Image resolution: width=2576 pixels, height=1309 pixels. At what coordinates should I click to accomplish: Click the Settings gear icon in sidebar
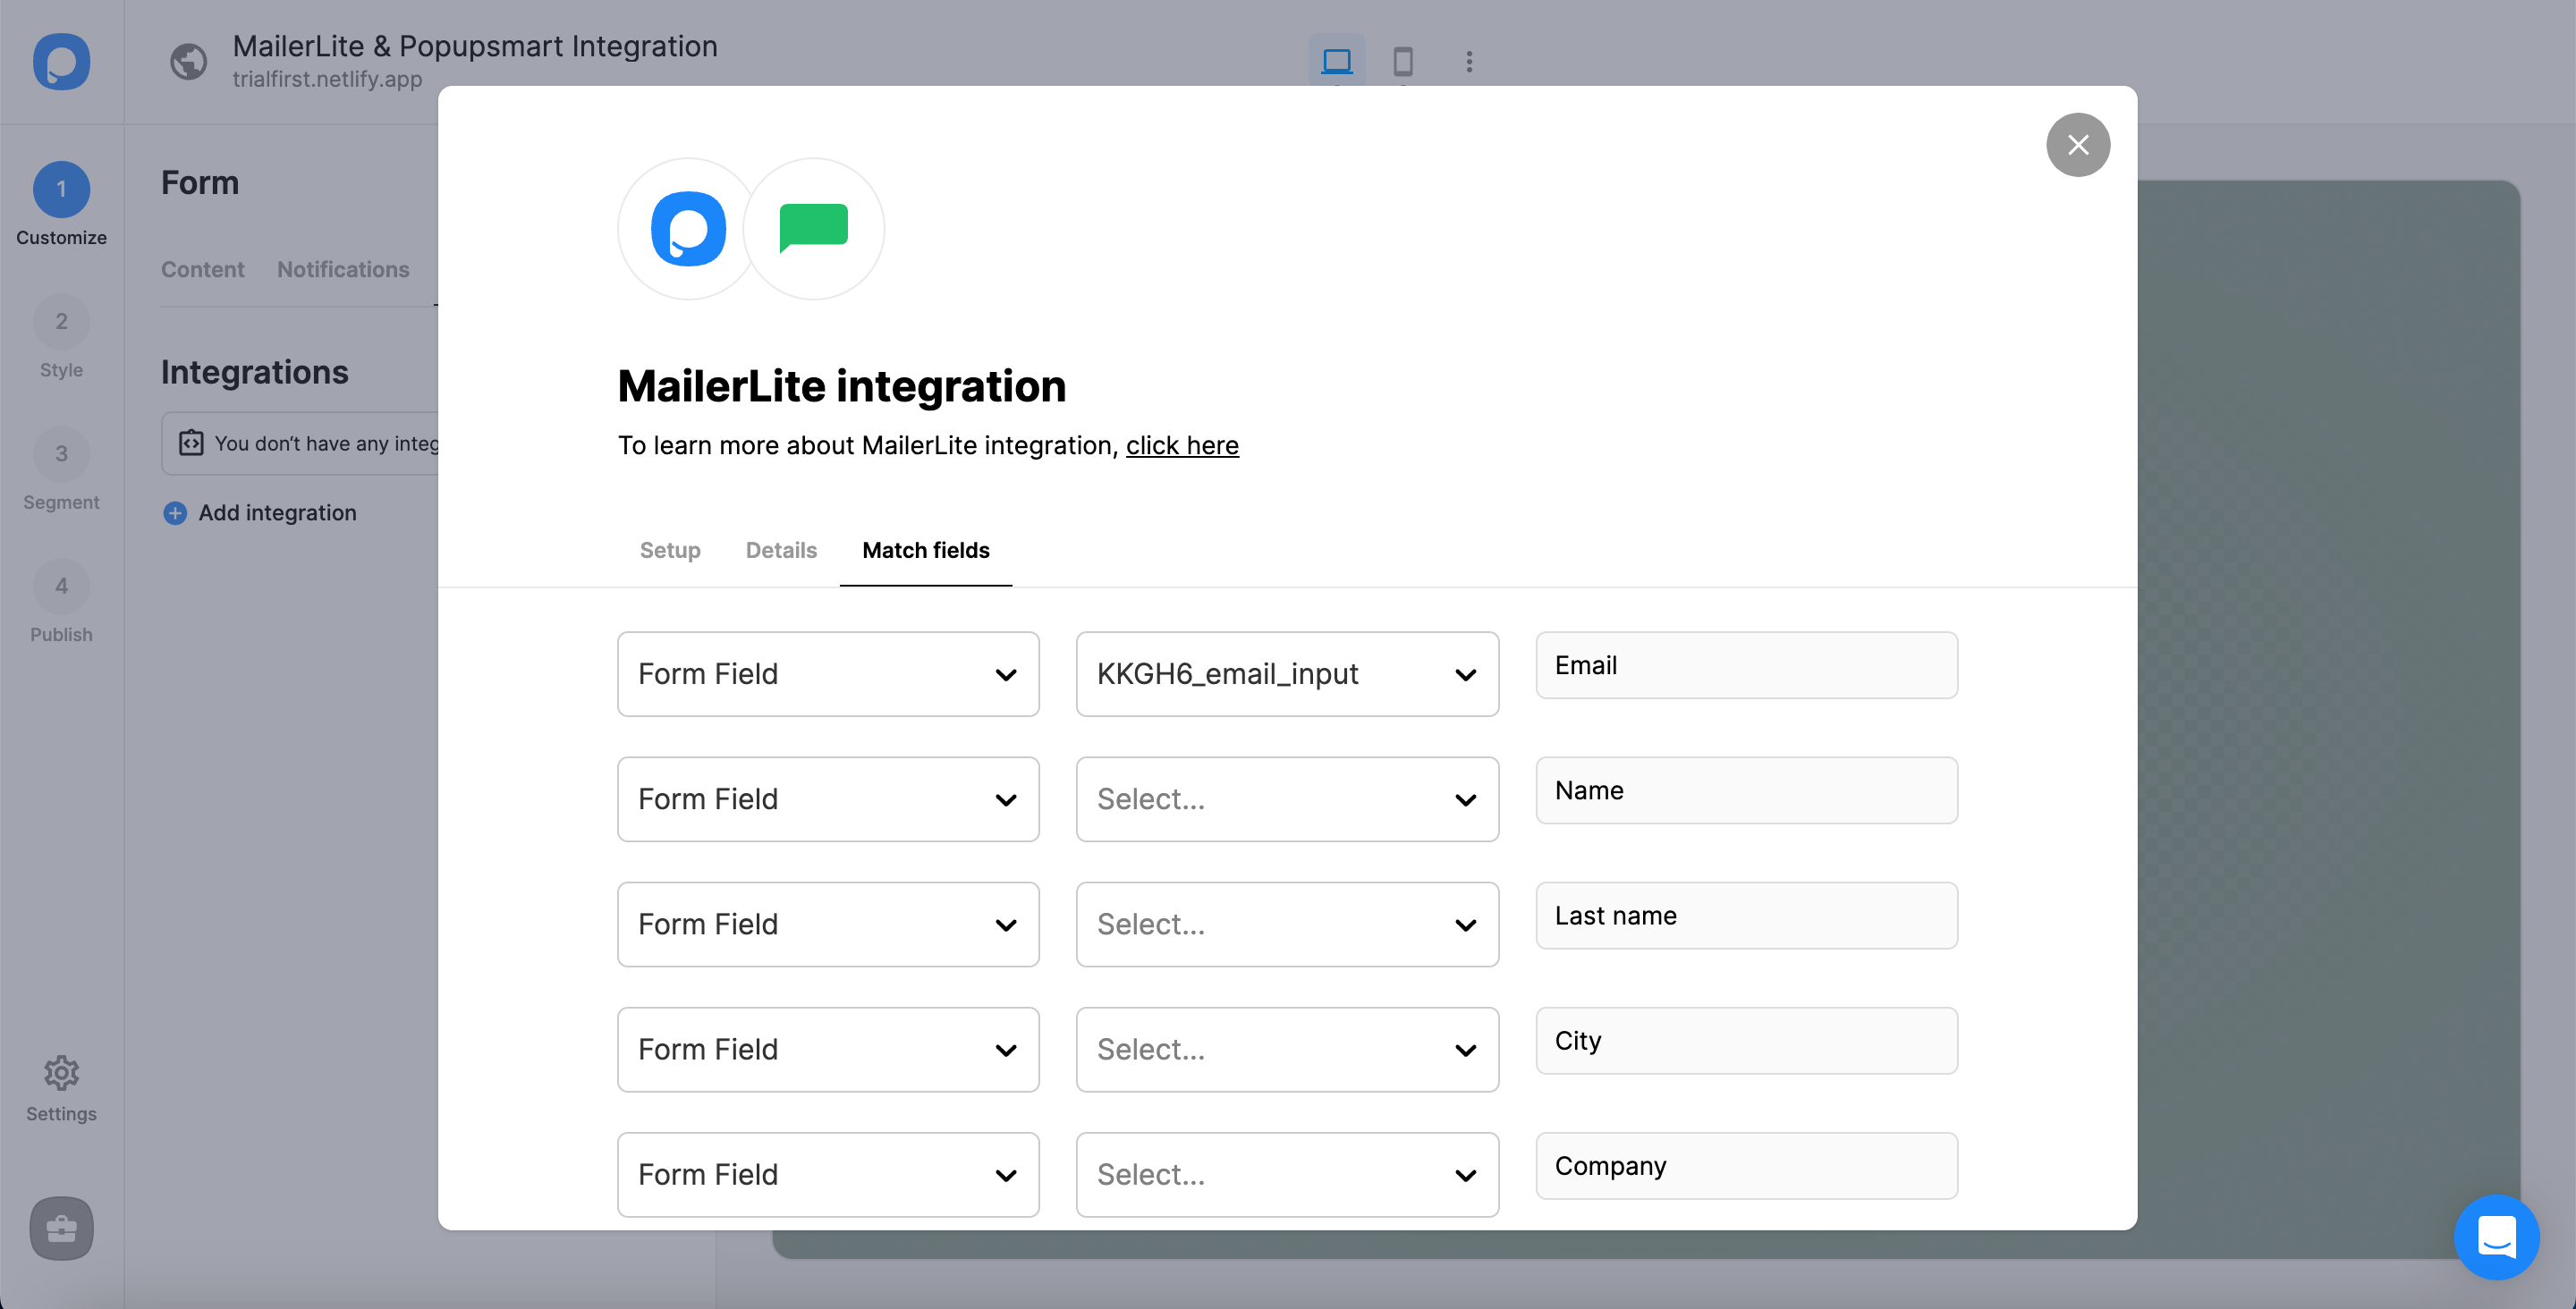pos(62,1070)
